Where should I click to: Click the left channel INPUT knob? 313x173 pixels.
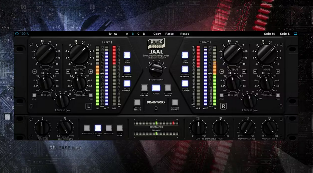click(46, 54)
